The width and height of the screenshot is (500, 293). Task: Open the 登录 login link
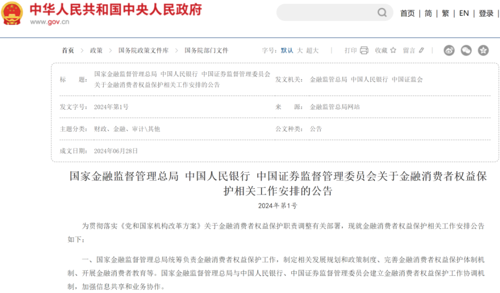(486, 14)
